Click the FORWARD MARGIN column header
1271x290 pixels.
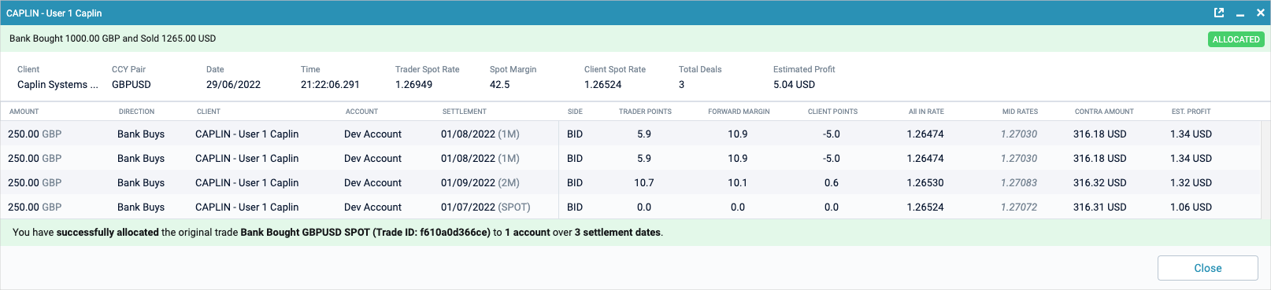(x=739, y=112)
